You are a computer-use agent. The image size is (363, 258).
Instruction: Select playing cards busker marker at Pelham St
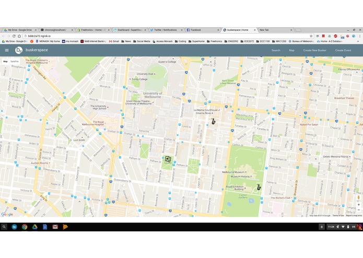point(168,159)
